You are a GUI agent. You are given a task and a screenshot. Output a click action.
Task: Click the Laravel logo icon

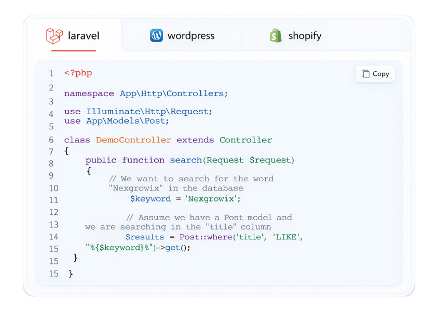[x=54, y=36]
